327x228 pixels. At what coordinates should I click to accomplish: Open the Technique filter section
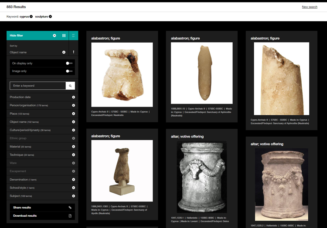(42, 155)
